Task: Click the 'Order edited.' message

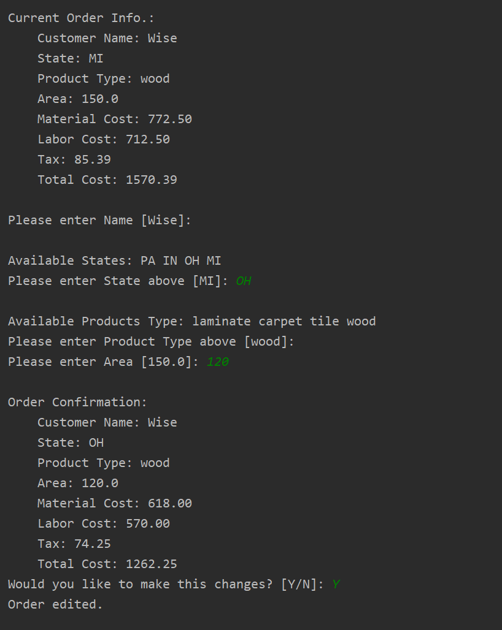Action: [55, 604]
